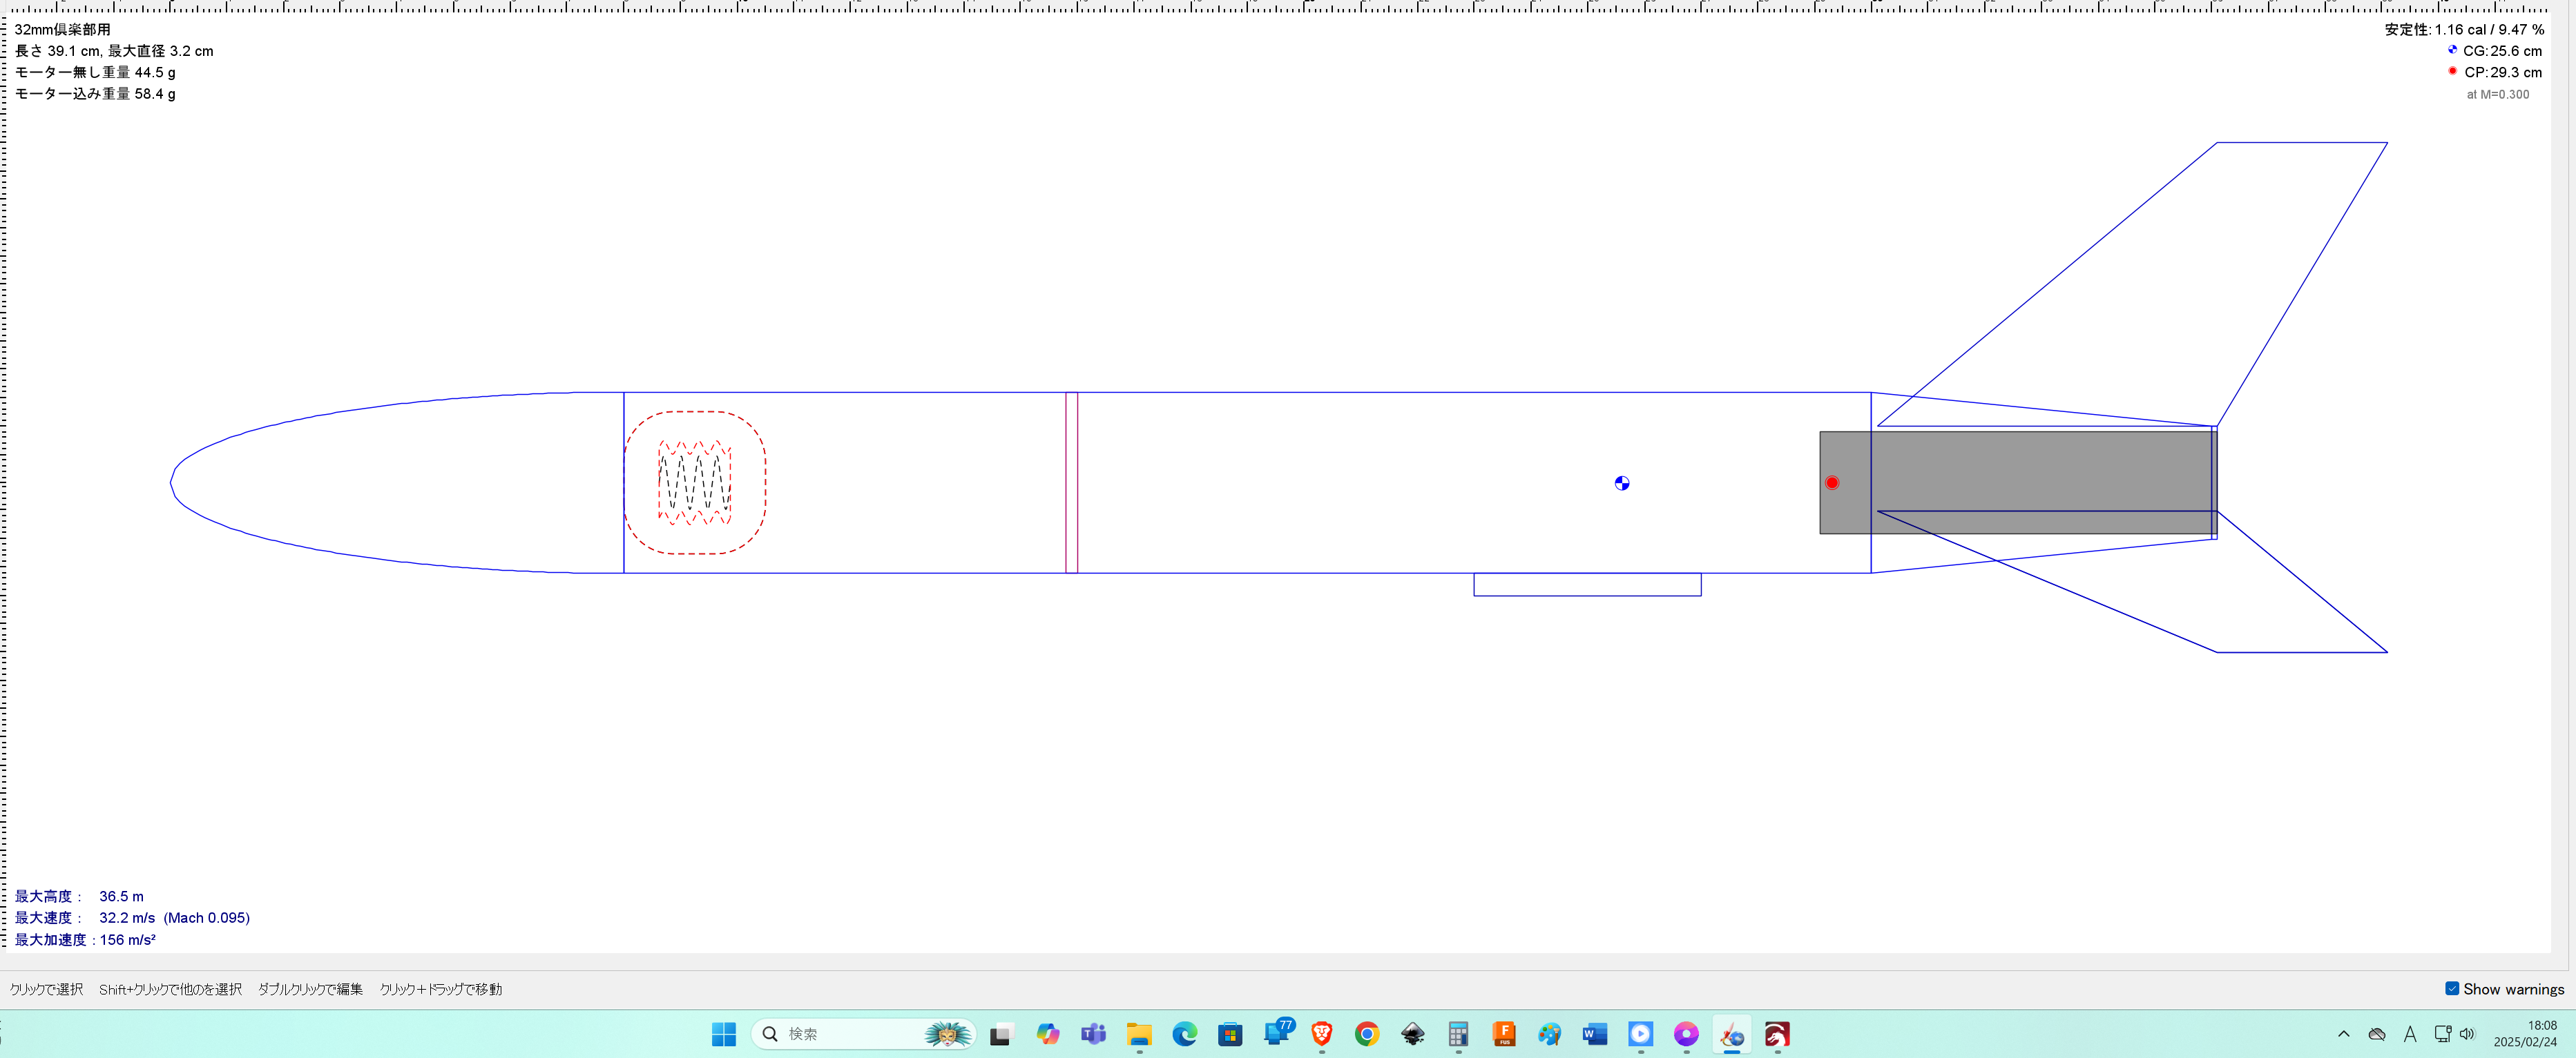Image resolution: width=2576 pixels, height=1058 pixels.
Task: Open OpenRocket from the taskbar
Action: pyautogui.click(x=1731, y=1034)
